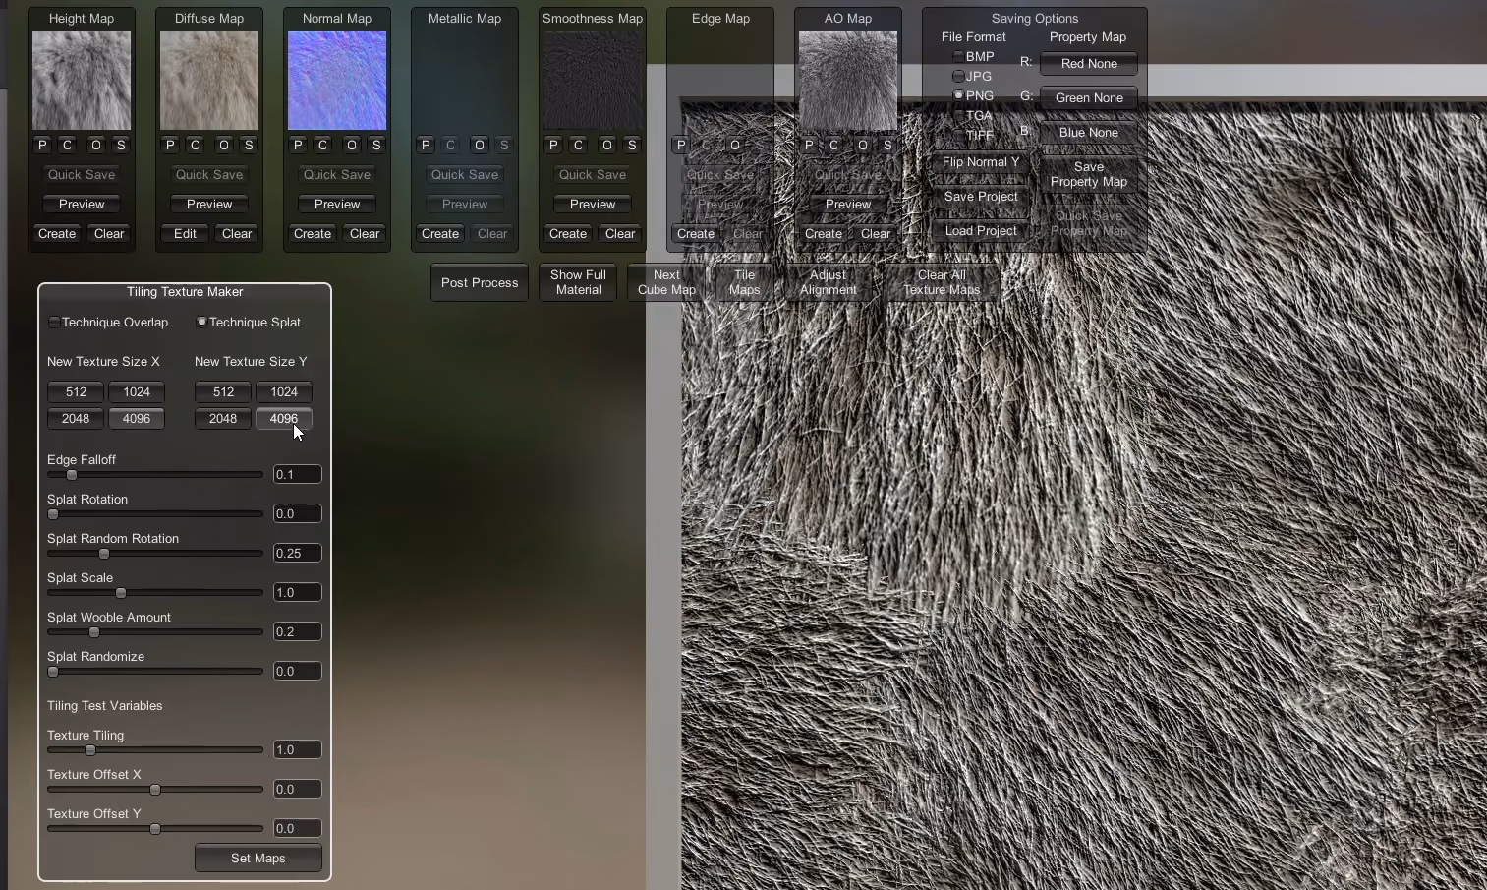Click the Normal Map thumbnail
Image resolution: width=1487 pixels, height=890 pixels.
(x=337, y=81)
